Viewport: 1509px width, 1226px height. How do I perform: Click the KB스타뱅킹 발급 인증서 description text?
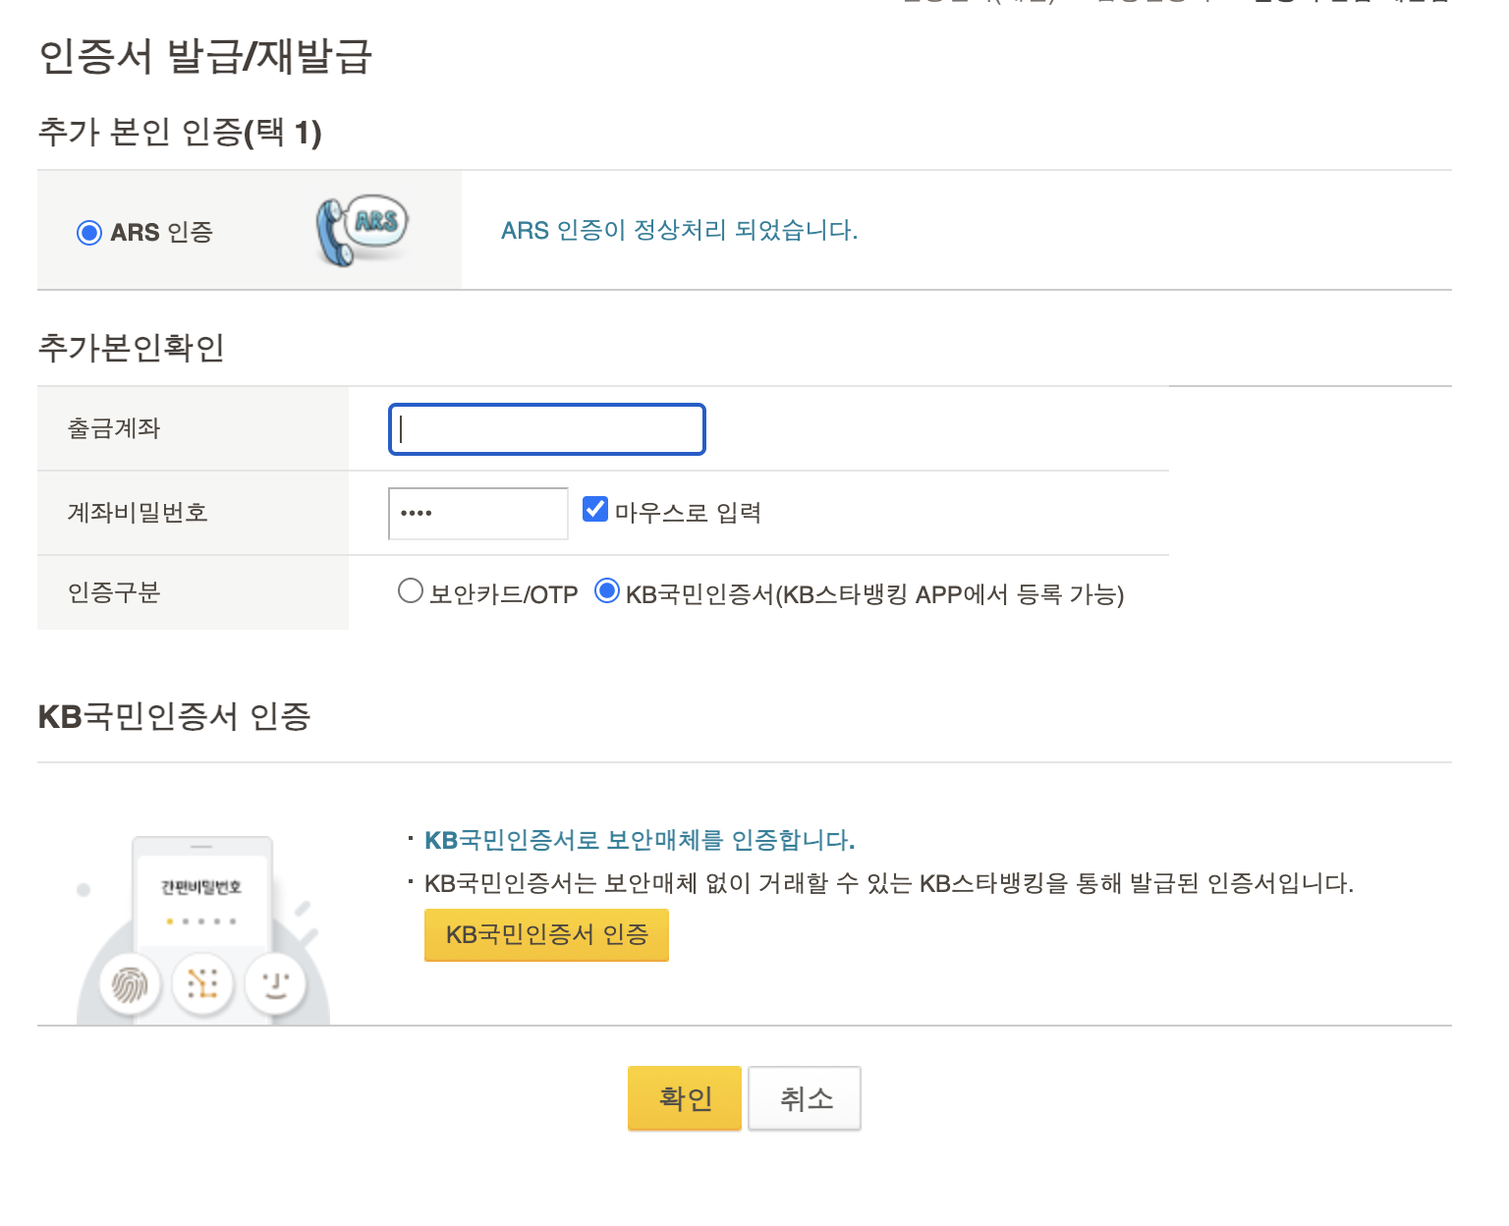(889, 883)
